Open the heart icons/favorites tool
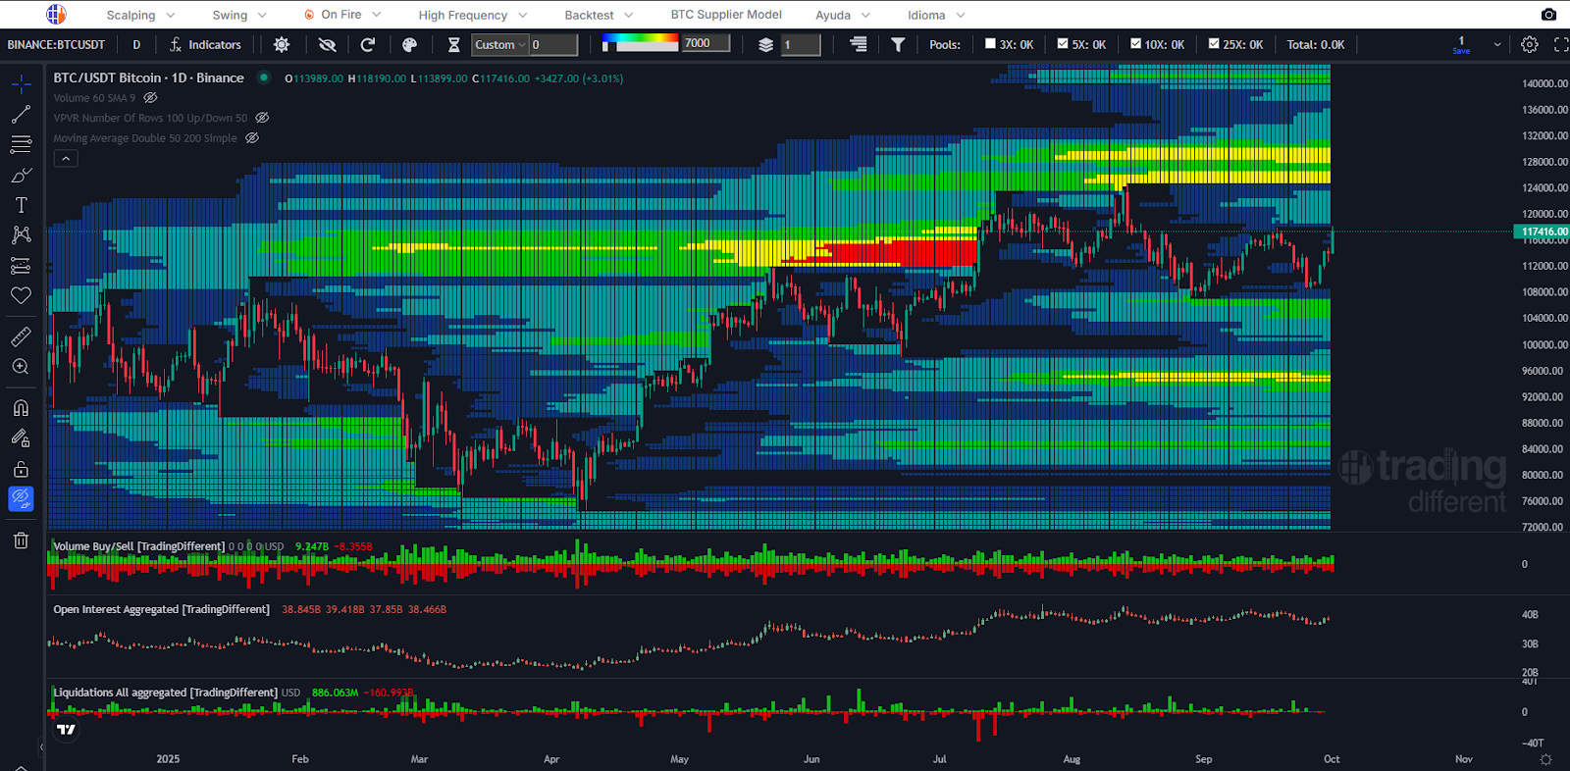Viewport: 1570px width, 771px height. point(21,295)
